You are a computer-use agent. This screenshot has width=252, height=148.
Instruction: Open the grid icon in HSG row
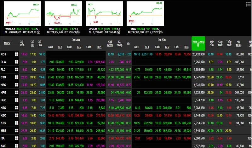[17, 108]
